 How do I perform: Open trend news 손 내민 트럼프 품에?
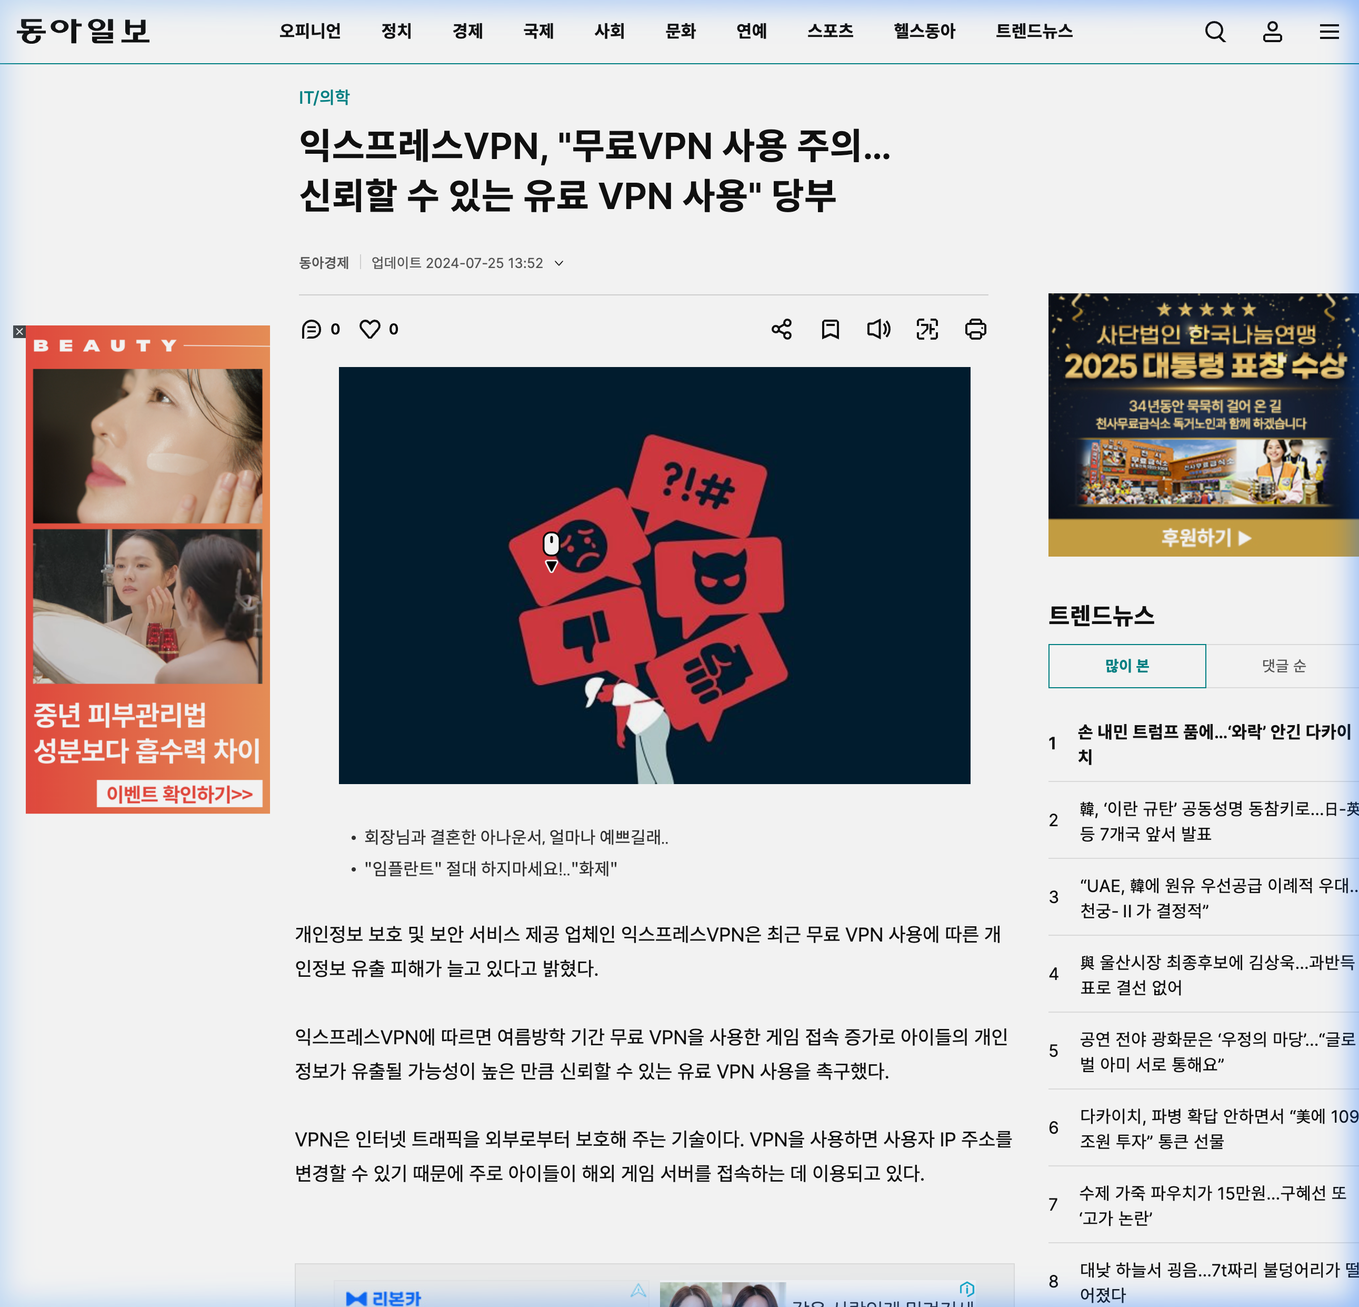pos(1214,744)
